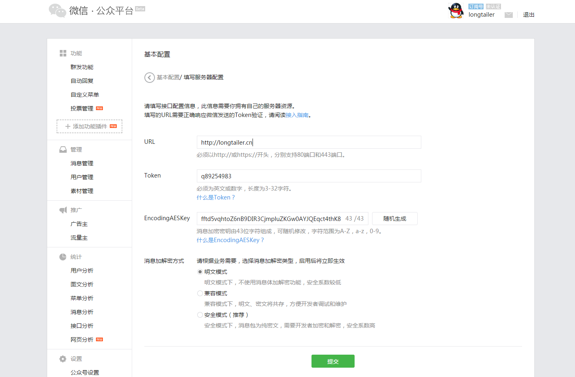
Task: Click the back arrow beside 基本配置 breadcrumb
Action: 149,77
